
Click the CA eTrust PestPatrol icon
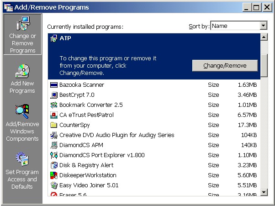click(53, 115)
